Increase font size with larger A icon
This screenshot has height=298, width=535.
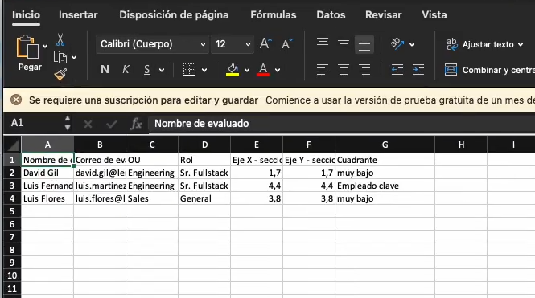[x=265, y=43]
